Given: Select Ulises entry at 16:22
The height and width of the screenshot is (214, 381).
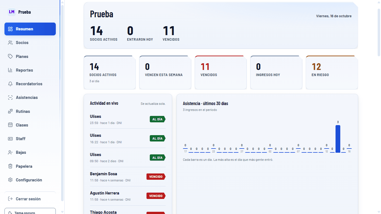Looking at the screenshot, I should point(128,138).
